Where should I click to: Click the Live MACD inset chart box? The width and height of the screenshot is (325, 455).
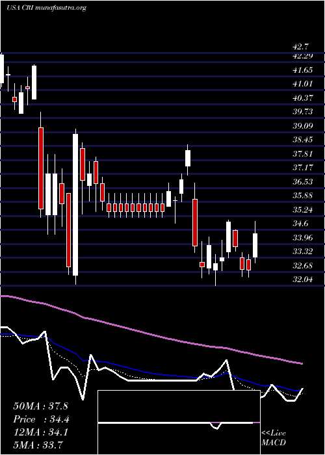click(179, 422)
